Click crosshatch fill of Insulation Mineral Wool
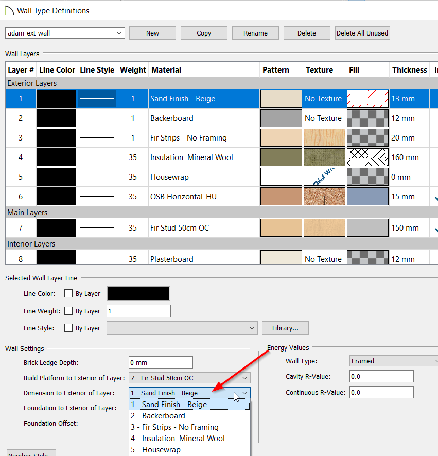 (367, 157)
